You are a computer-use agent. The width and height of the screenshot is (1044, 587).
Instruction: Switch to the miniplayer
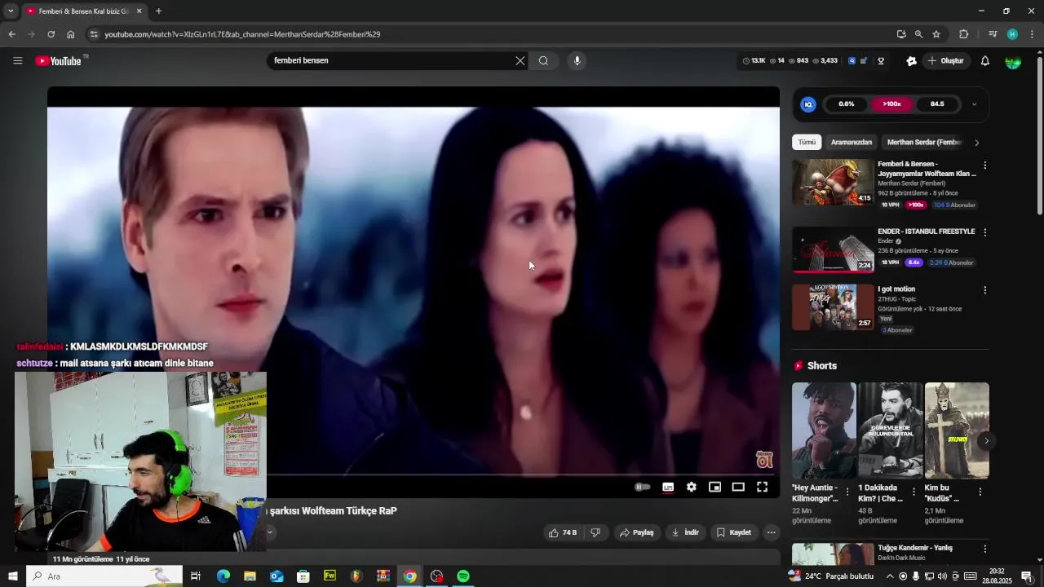tap(715, 488)
